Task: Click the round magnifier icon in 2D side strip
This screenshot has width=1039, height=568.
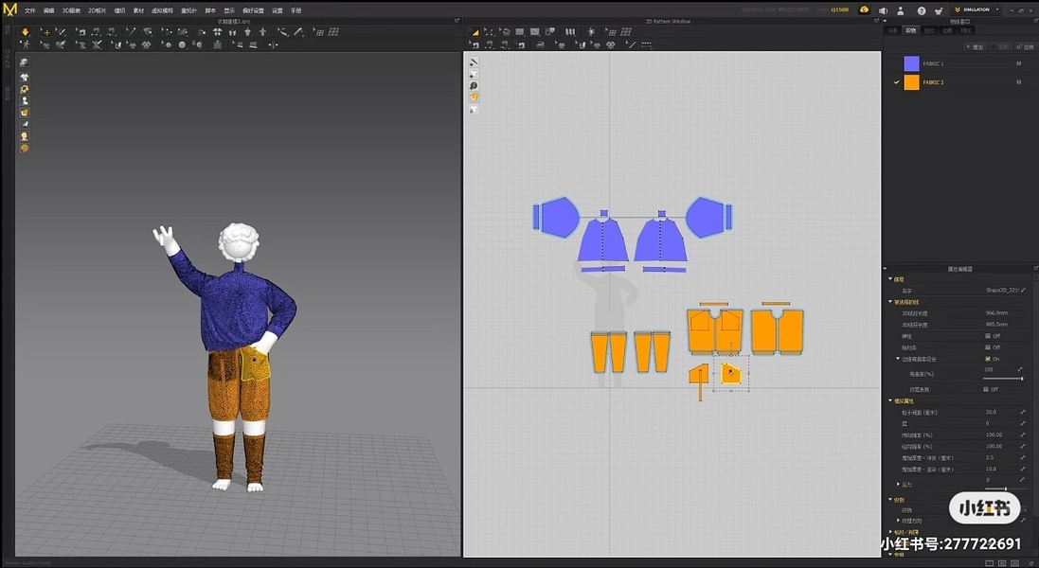Action: pos(474,86)
